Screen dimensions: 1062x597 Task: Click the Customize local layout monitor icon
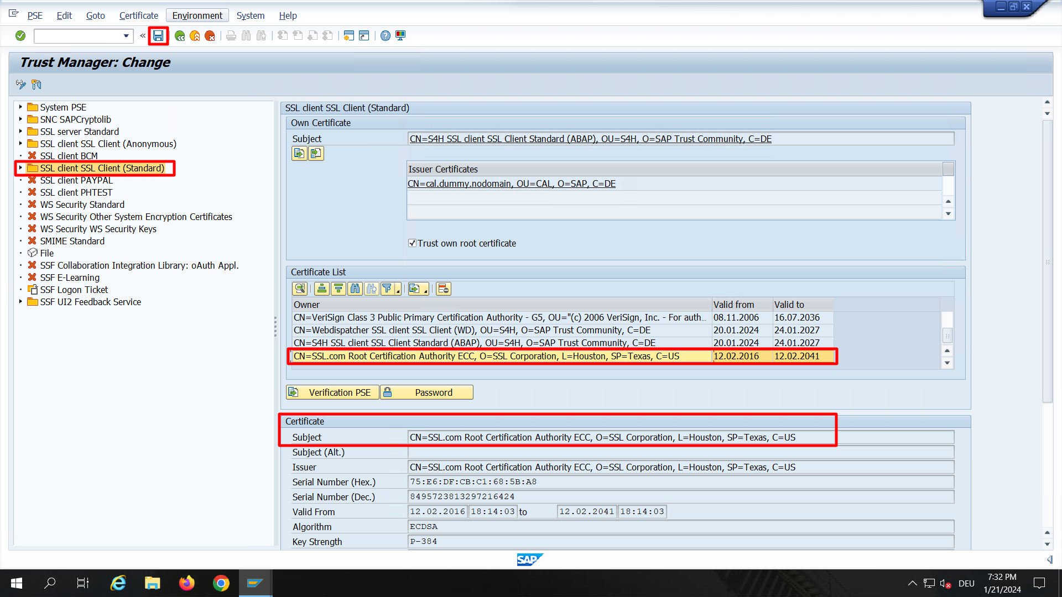(x=400, y=36)
